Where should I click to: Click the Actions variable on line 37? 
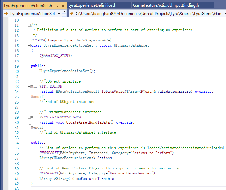coord(105,158)
